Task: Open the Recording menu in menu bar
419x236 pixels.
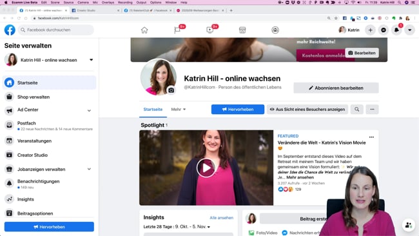Action: pyautogui.click(x=125, y=3)
